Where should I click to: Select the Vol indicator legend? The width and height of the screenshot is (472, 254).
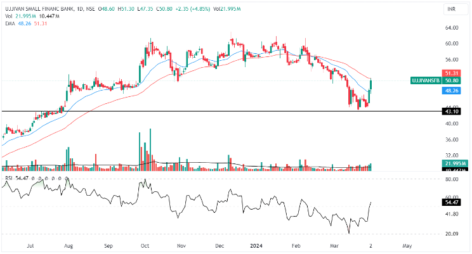tap(8, 15)
